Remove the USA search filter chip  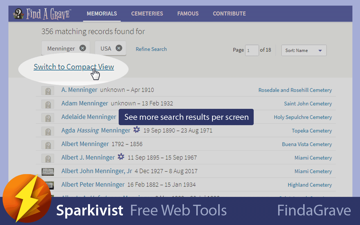pyautogui.click(x=119, y=48)
